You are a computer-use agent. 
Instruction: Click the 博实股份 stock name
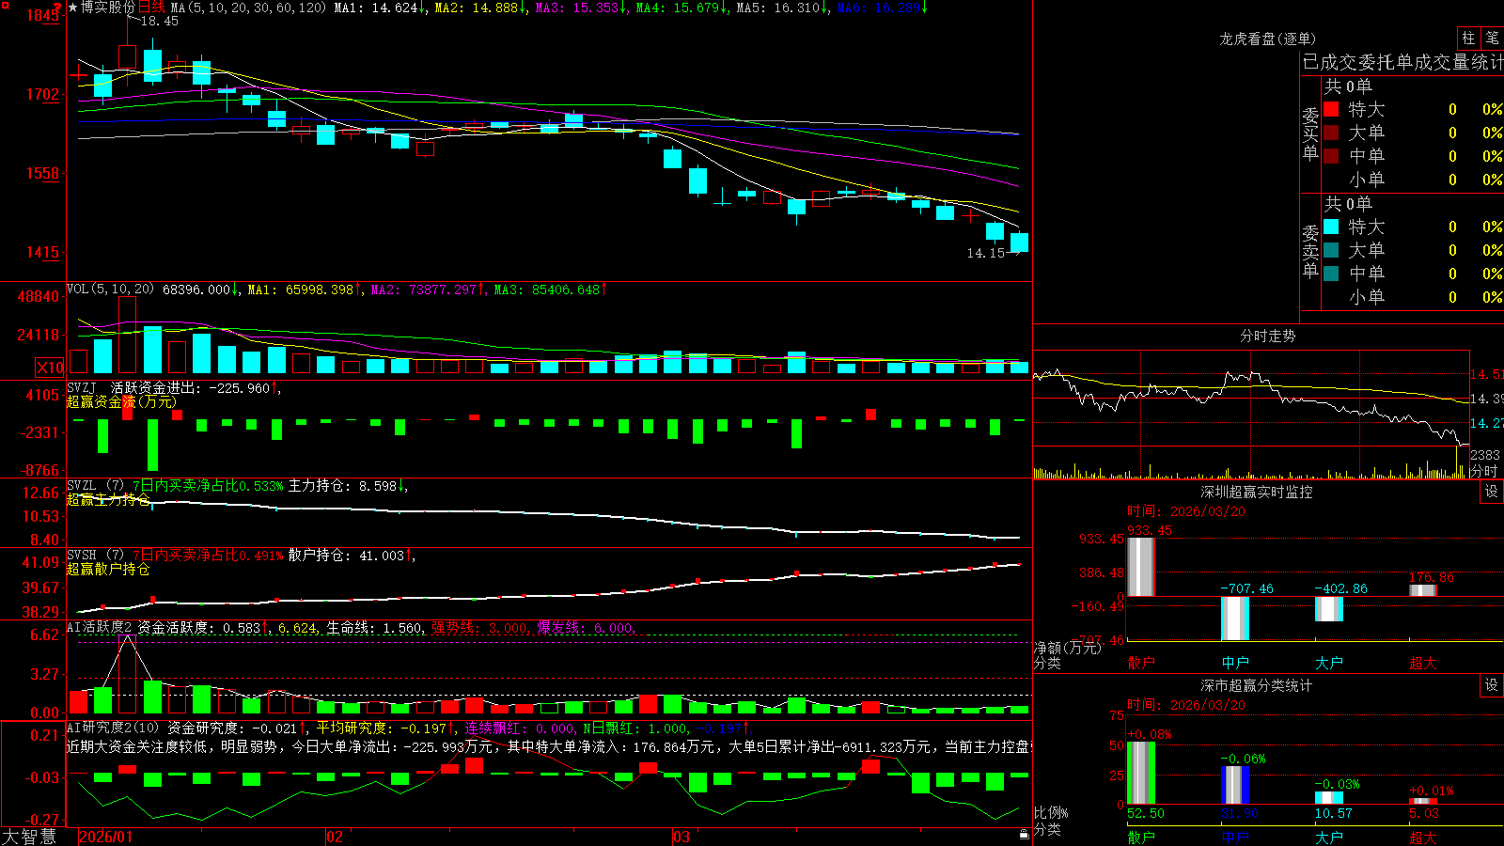[x=108, y=8]
